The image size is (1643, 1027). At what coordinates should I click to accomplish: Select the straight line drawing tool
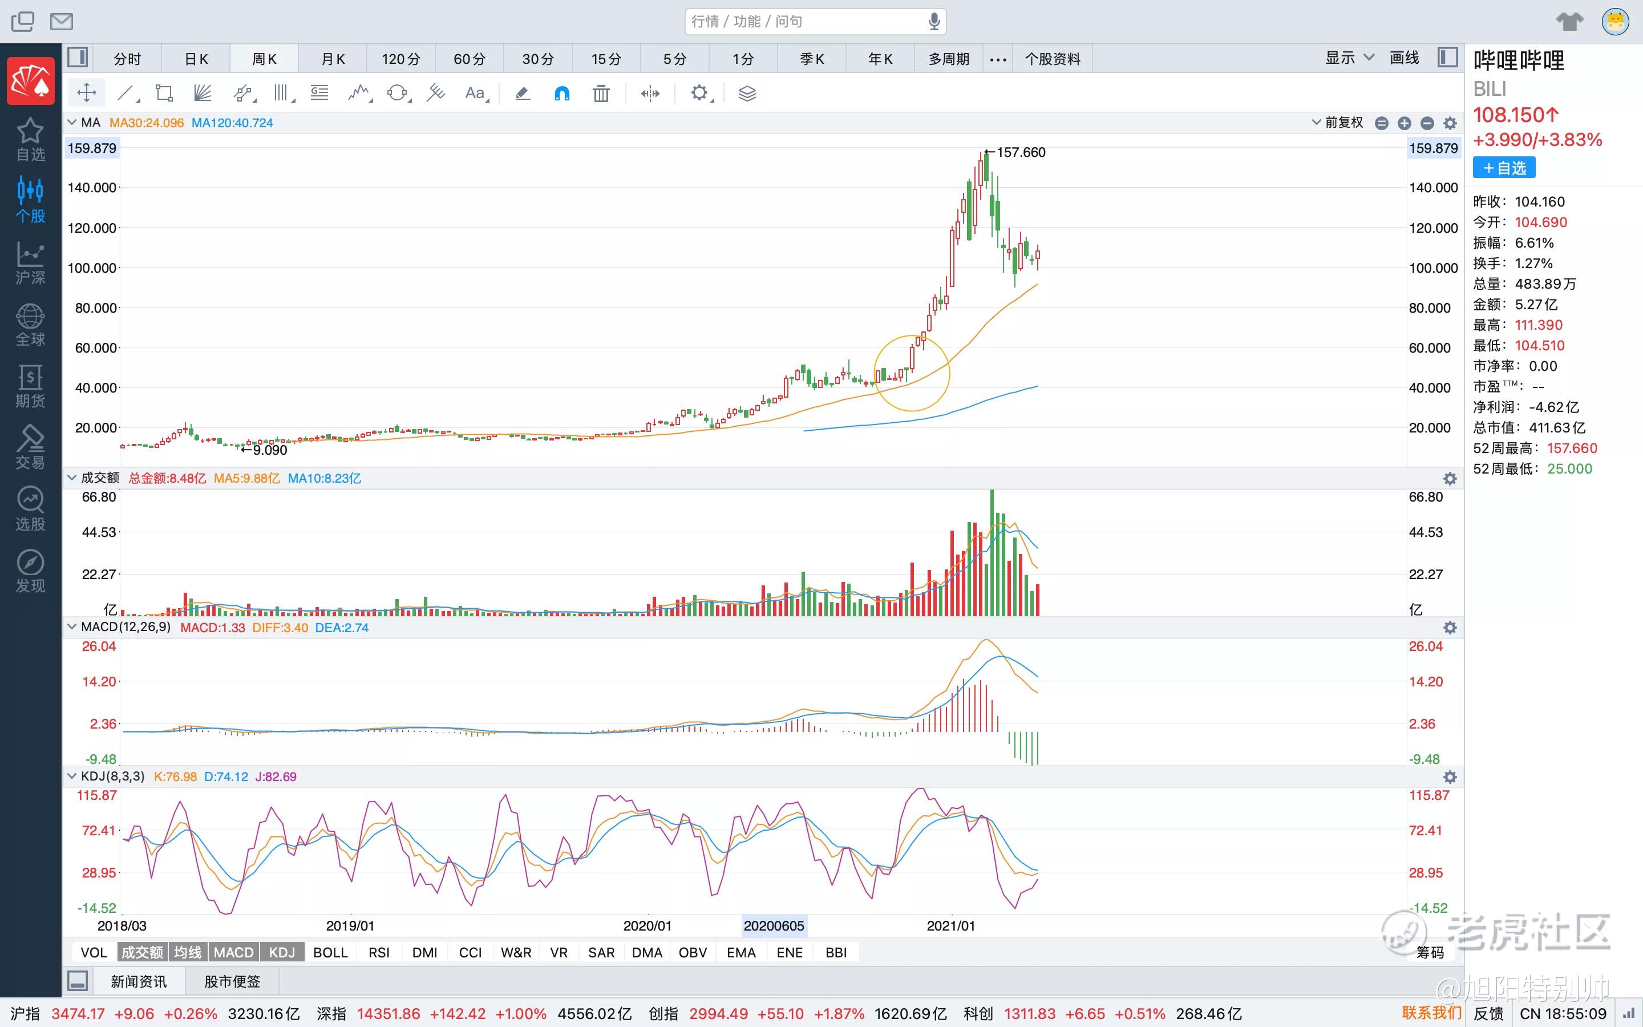[127, 93]
